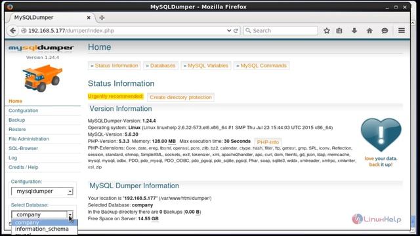Choose company from database list
The height and width of the screenshot is (236, 420).
[45, 222]
